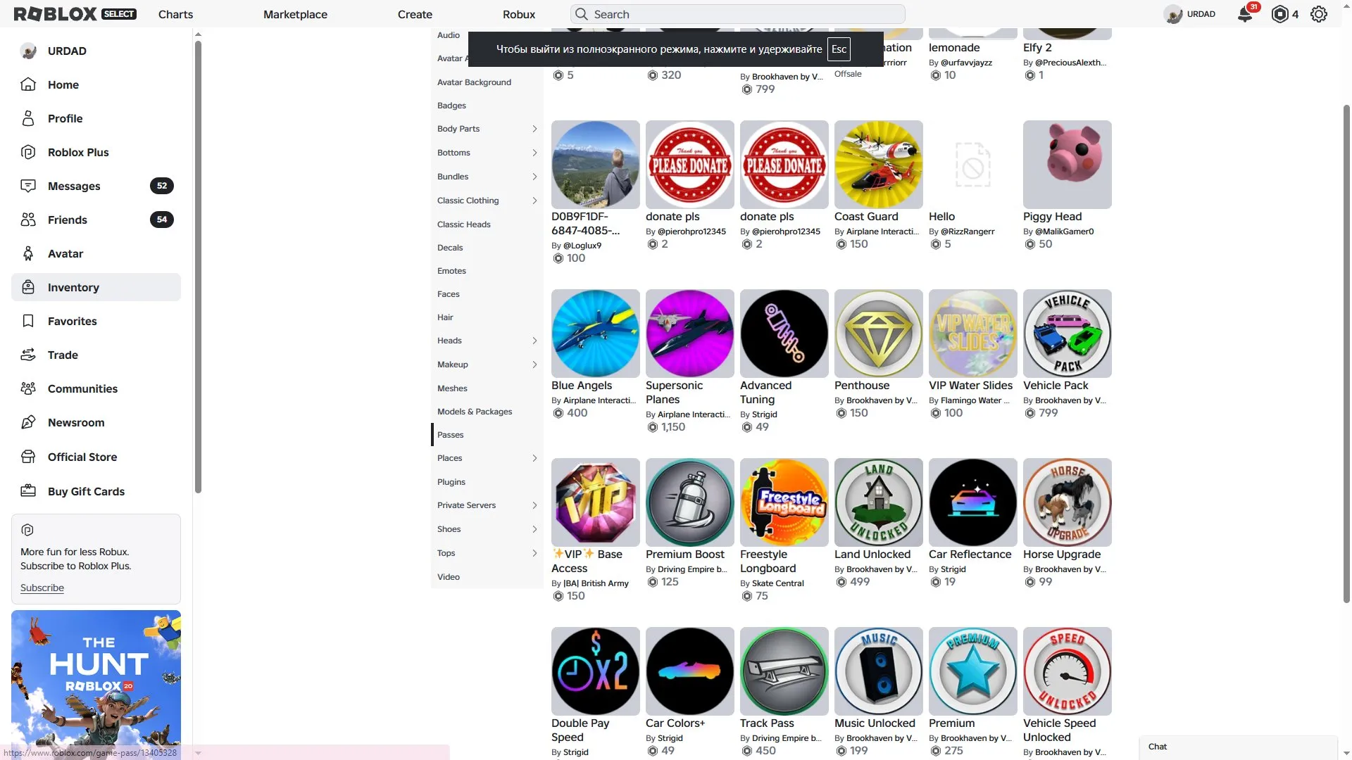Open the notifications bell icon

1245,14
